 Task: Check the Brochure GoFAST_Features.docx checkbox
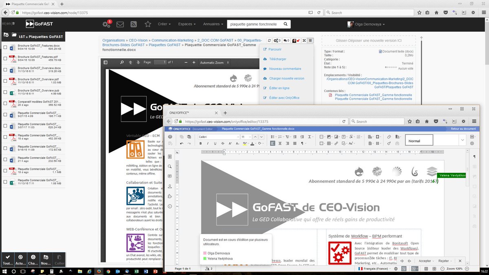pyautogui.click(x=5, y=47)
